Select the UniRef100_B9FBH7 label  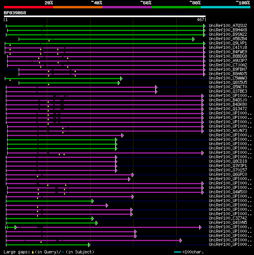tap(228, 70)
